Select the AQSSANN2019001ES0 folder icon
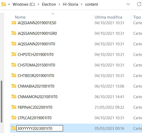 14,23
